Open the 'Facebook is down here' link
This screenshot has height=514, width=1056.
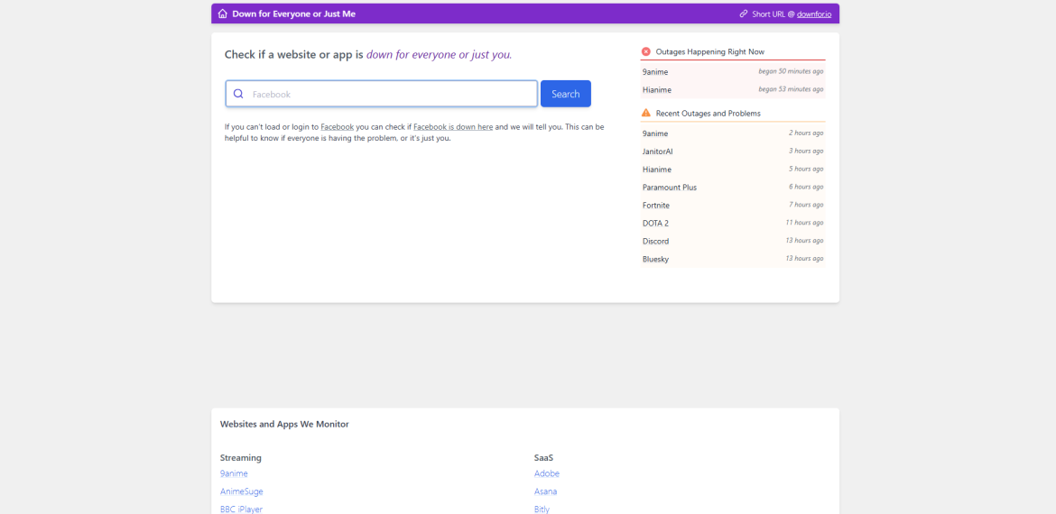coord(453,126)
